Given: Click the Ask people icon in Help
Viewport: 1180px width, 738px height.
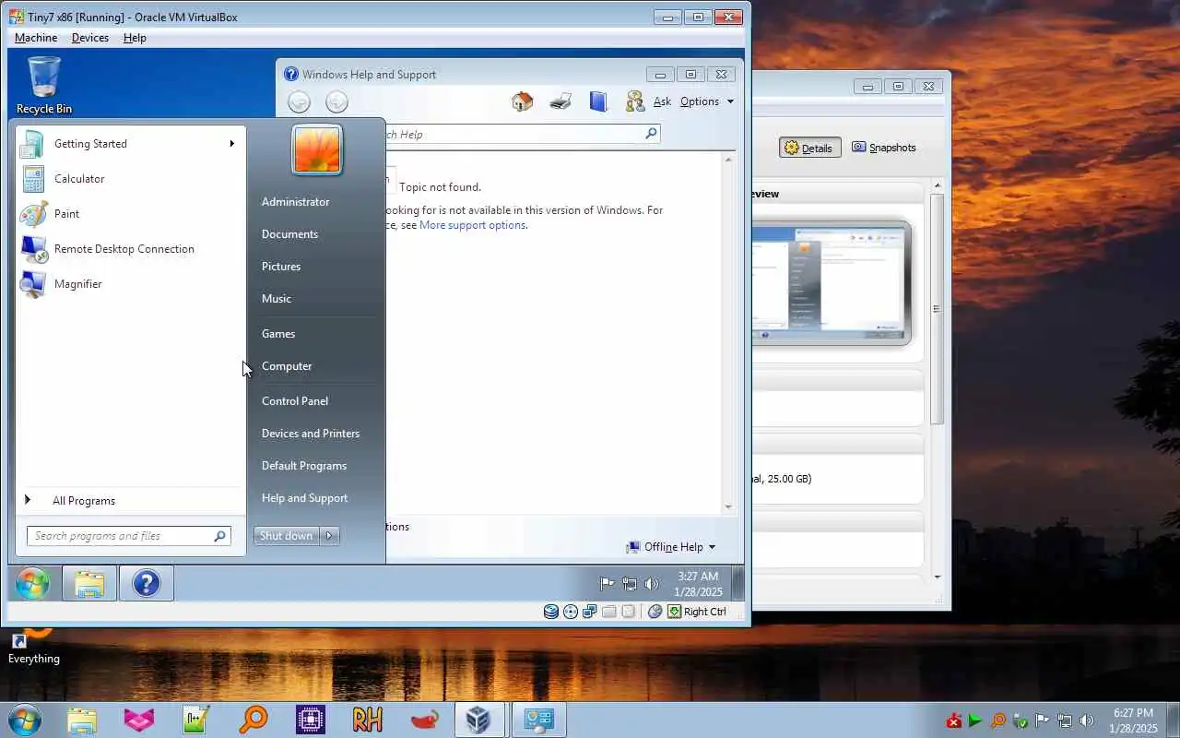Looking at the screenshot, I should point(635,101).
